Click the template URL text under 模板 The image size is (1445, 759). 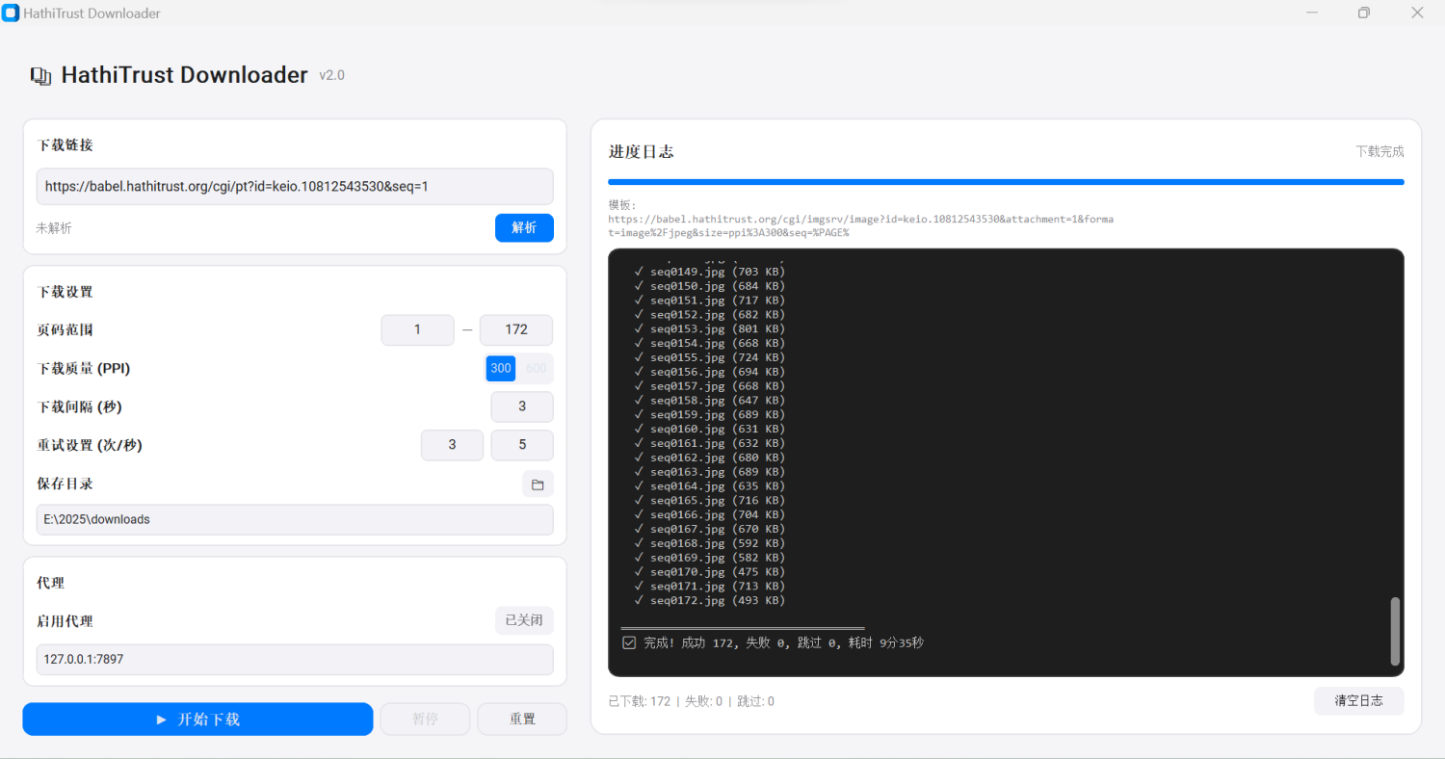point(860,225)
